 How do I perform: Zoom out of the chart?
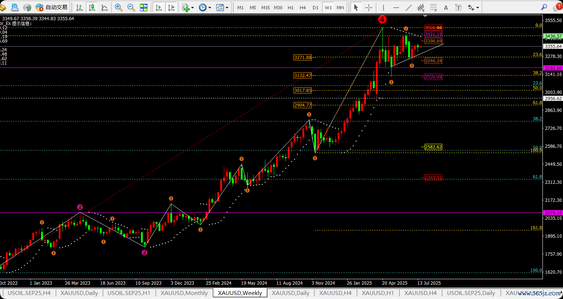click(131, 7)
